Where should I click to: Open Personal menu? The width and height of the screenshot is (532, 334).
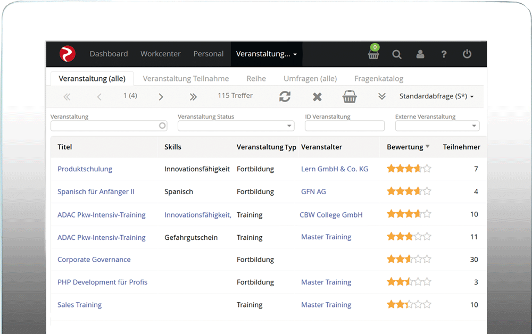(x=209, y=54)
